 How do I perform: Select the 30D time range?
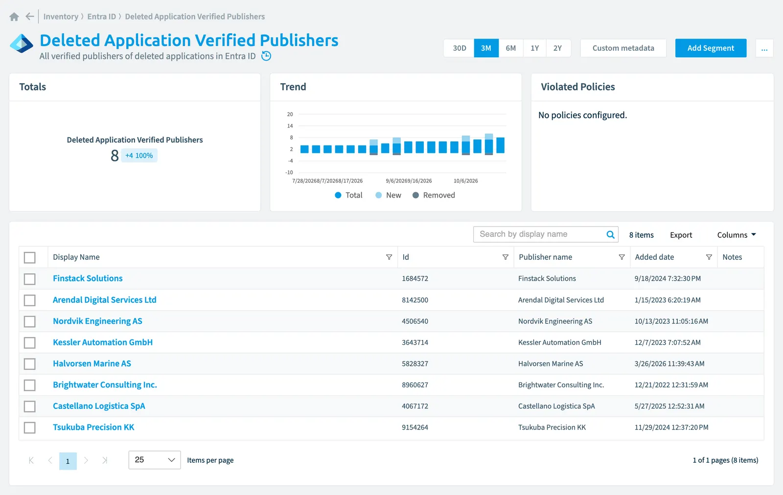(459, 48)
